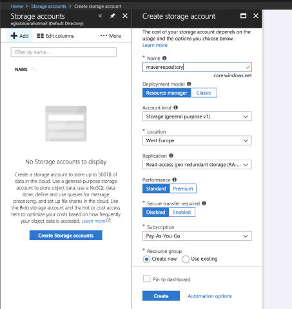Check Pin to dashboard

[x=147, y=279]
